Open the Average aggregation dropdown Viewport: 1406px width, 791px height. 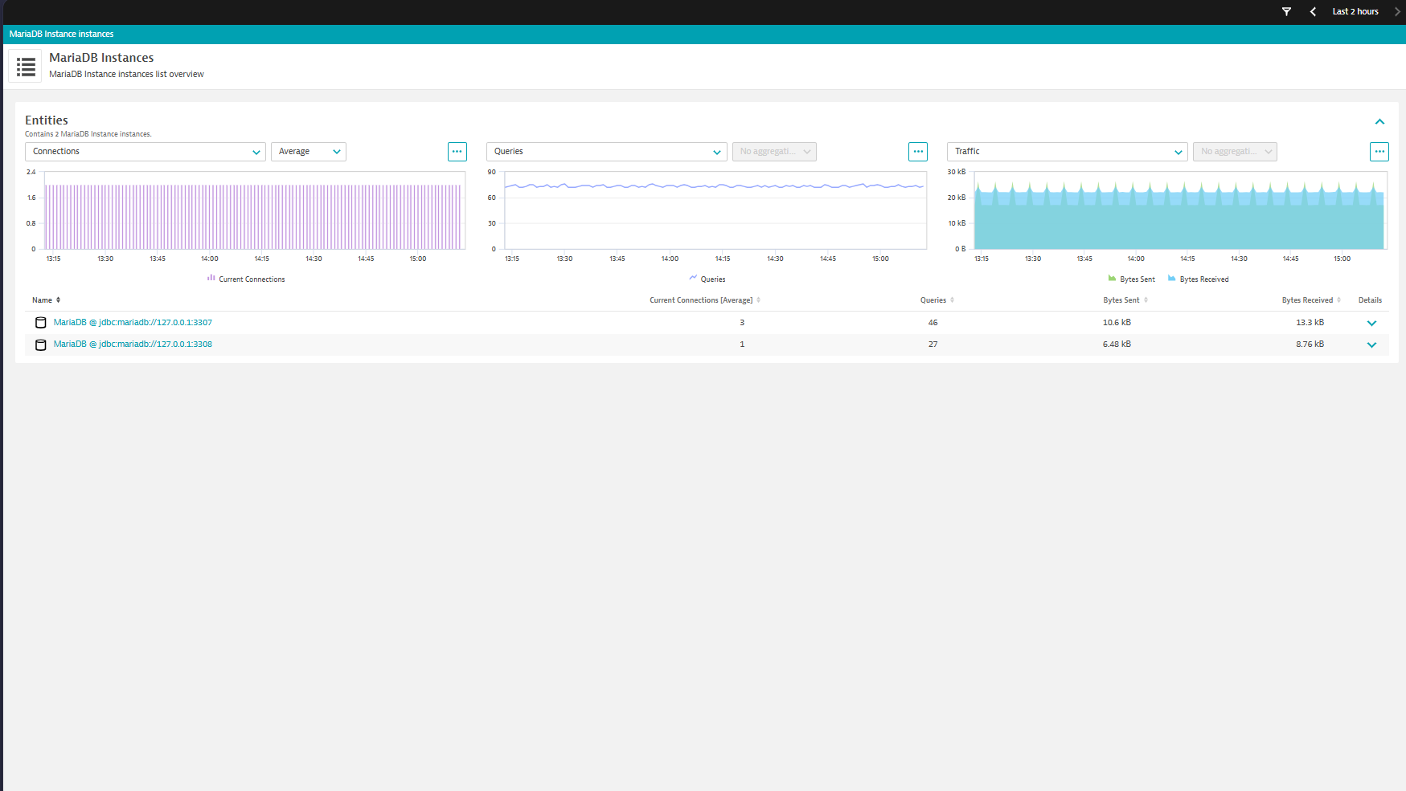[309, 152]
